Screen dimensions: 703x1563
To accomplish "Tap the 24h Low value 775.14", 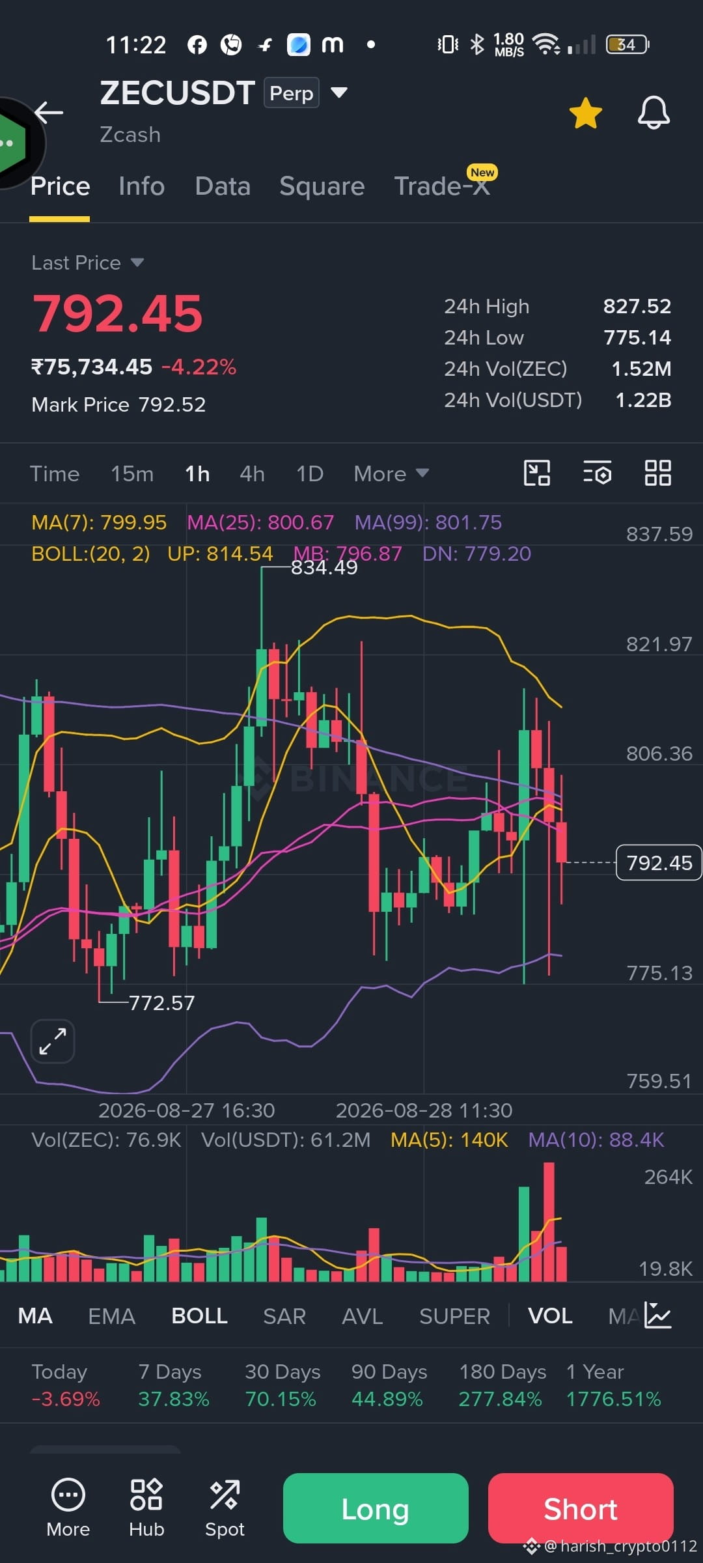I will 637,337.
